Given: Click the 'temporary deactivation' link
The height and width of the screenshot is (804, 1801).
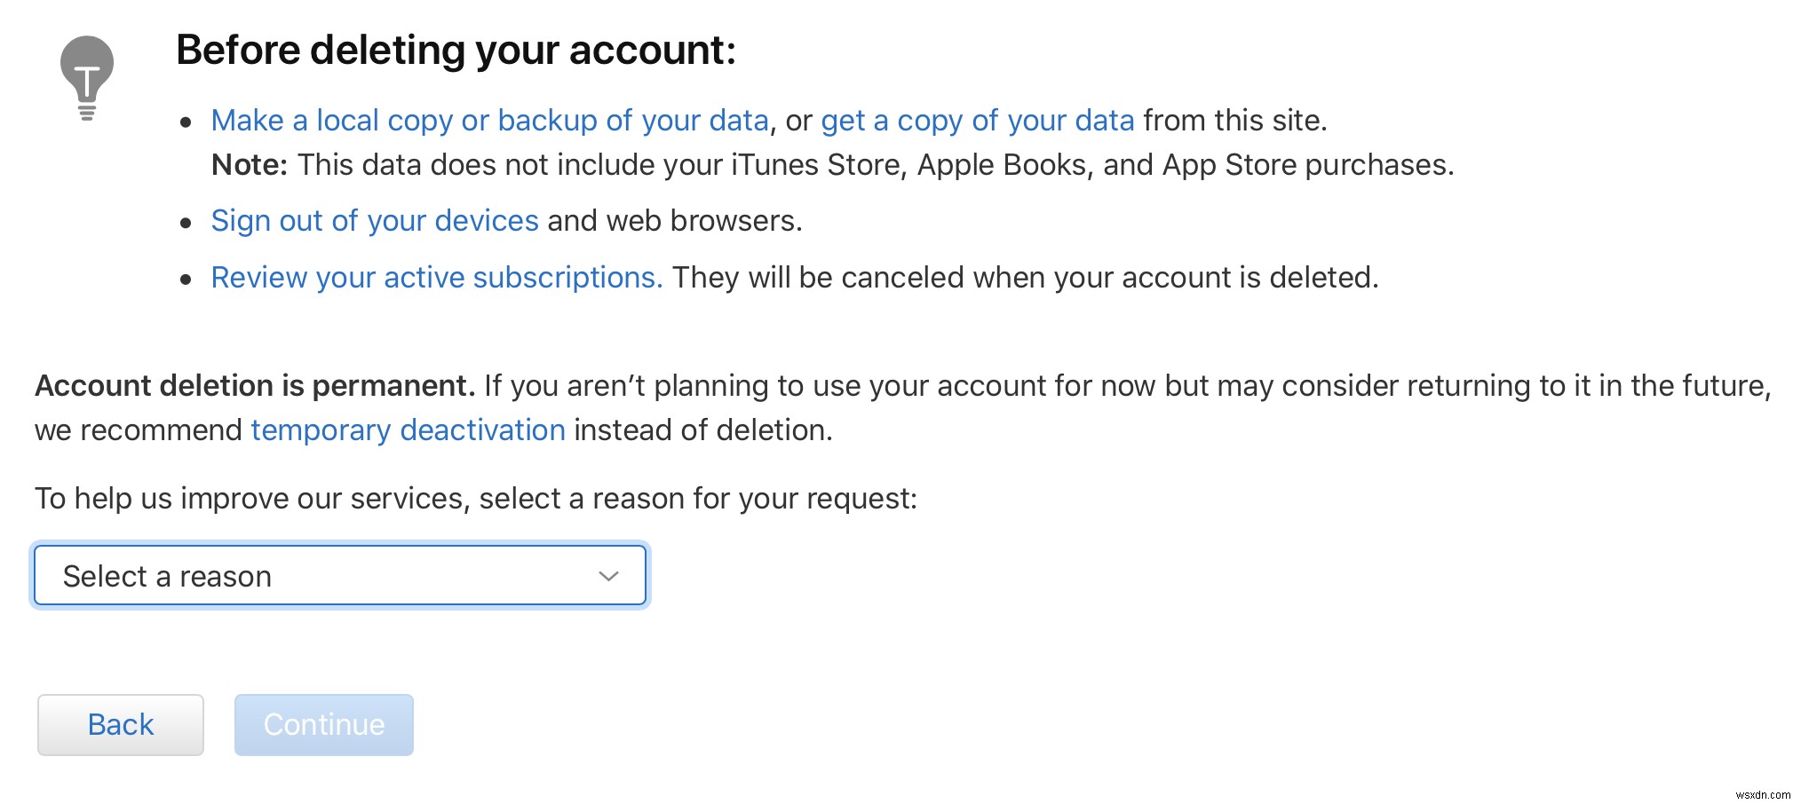Looking at the screenshot, I should (408, 430).
